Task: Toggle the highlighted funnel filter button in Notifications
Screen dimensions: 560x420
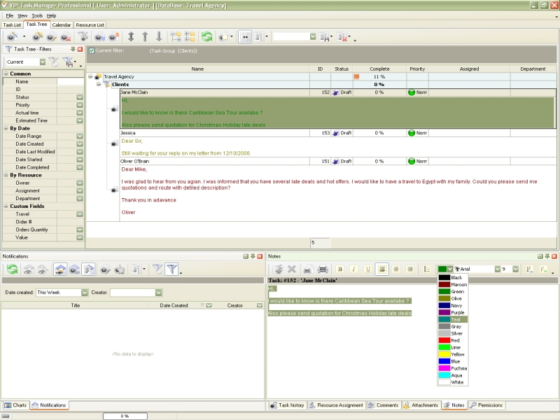Action: pos(171,269)
